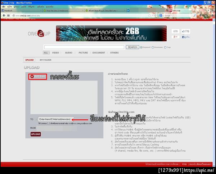Select the AUDIO category filter
The image size is (216, 174).
[69, 53]
